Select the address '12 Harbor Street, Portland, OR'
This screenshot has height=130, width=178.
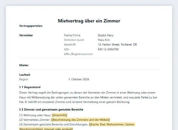point(118,45)
